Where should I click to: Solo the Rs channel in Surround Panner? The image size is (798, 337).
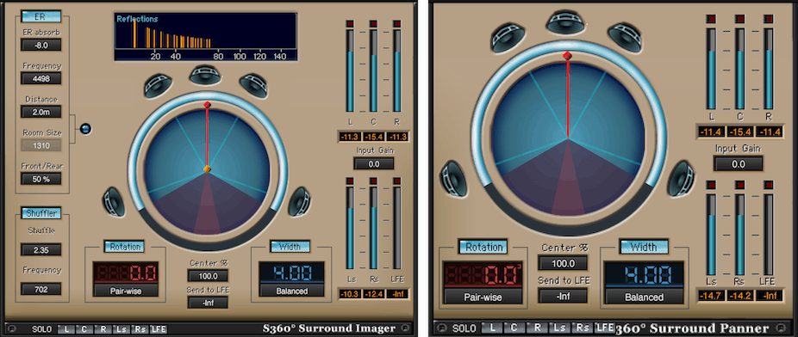[x=582, y=328]
